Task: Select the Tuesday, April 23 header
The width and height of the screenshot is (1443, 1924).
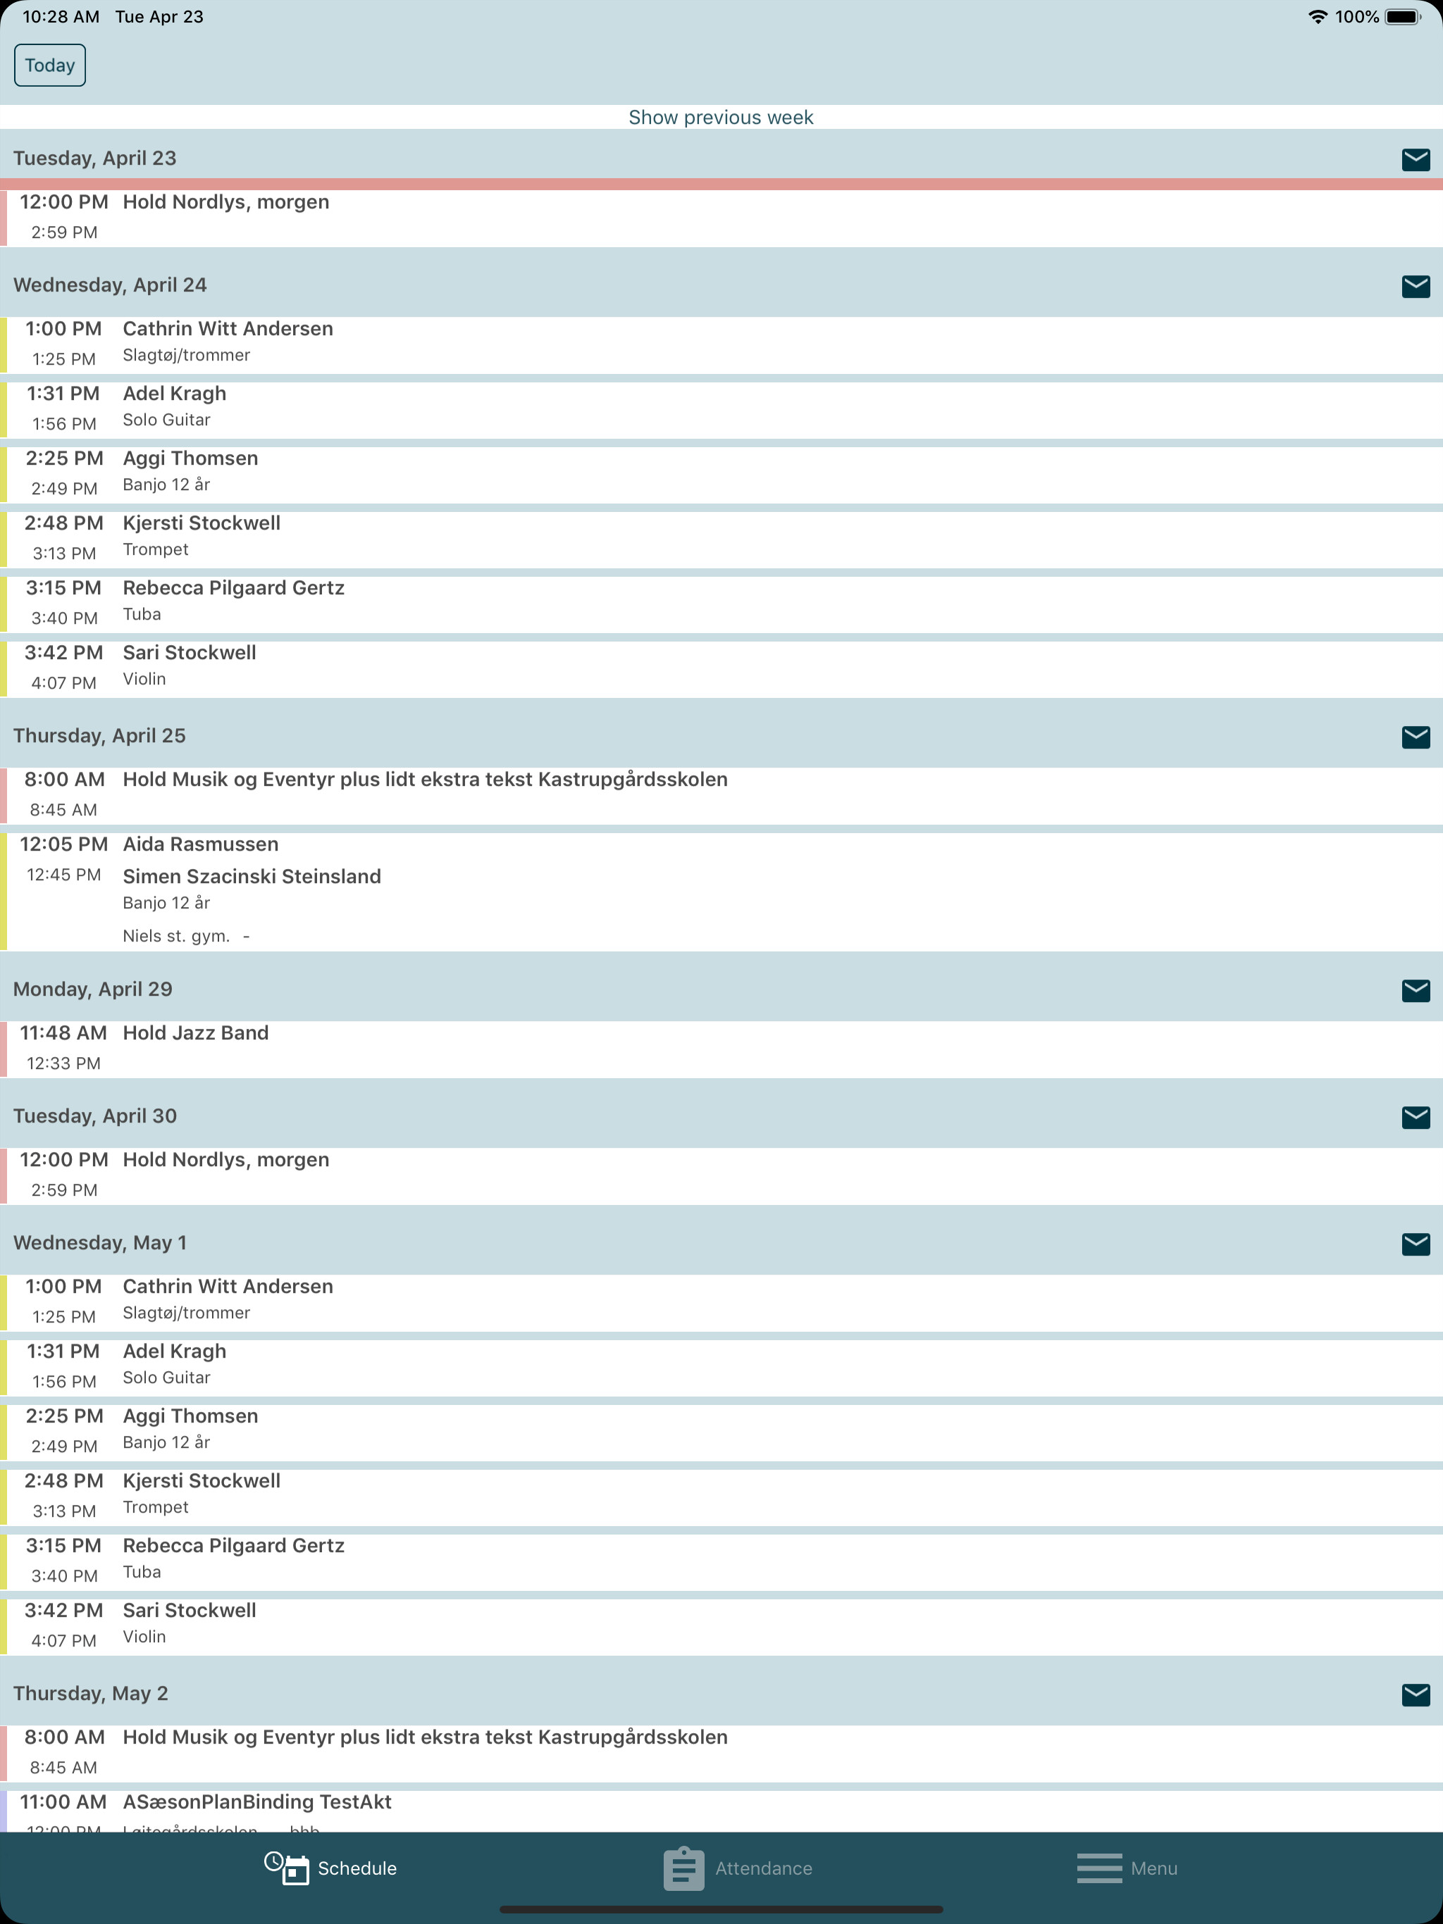Action: click(95, 158)
